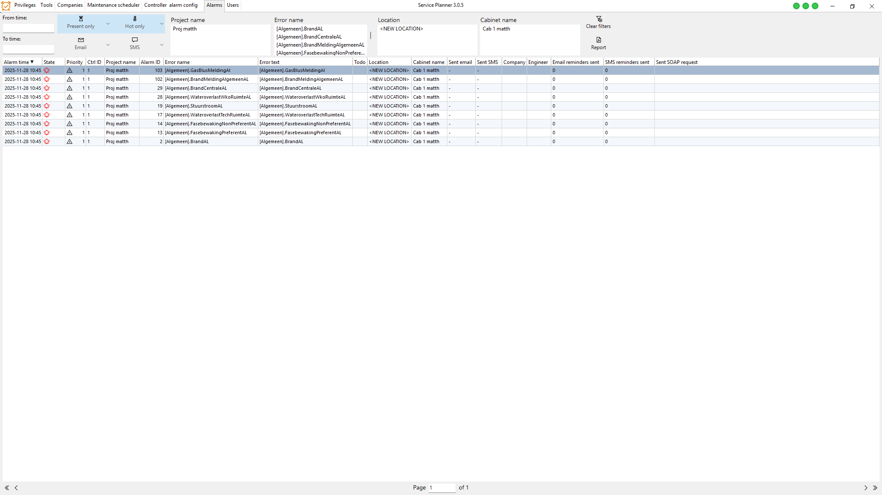Expand the Hot only dropdown arrow
This screenshot has width=882, height=495.
tap(162, 24)
